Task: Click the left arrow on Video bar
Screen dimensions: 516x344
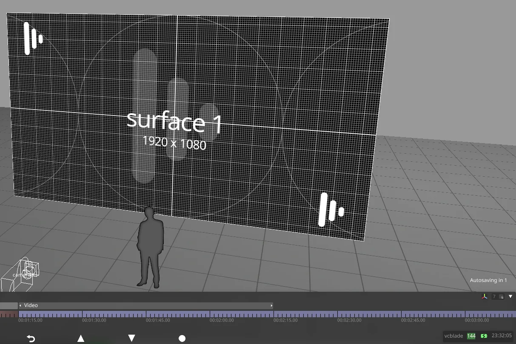Action: [x=20, y=305]
